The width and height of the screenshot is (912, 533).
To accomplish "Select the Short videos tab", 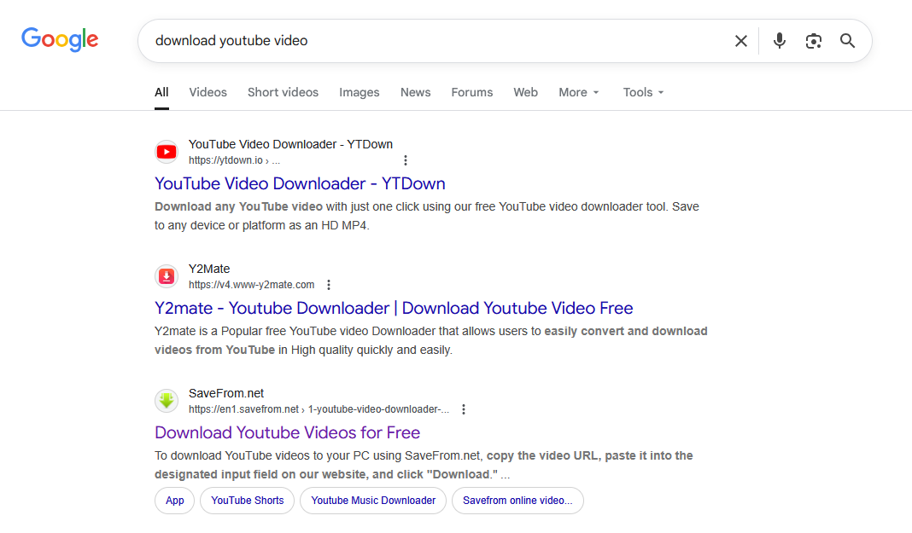I will click(x=283, y=92).
